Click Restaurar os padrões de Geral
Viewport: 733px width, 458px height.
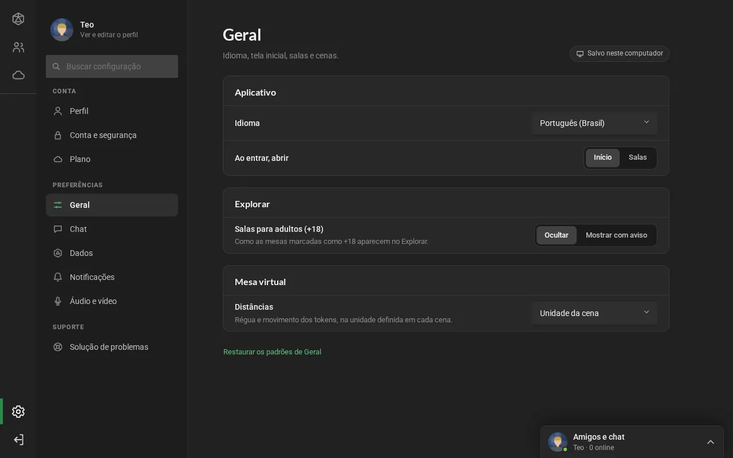[272, 352]
